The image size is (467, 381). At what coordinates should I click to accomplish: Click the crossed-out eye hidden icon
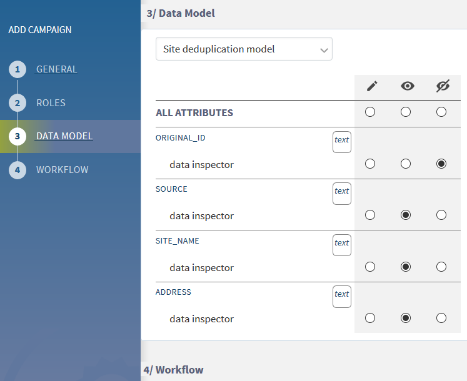pyautogui.click(x=443, y=86)
